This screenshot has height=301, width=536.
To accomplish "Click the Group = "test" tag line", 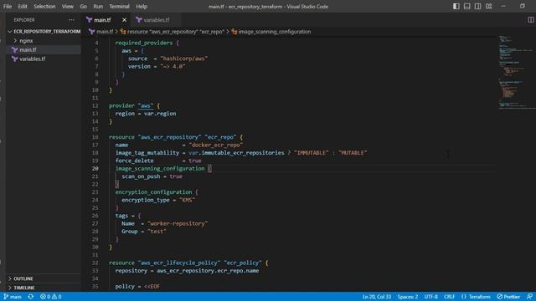I will point(144,232).
